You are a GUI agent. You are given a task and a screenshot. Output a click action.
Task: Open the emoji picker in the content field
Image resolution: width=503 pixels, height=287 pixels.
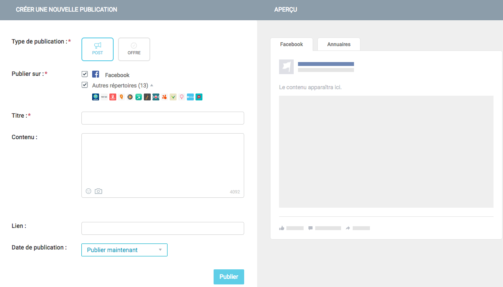click(88, 191)
